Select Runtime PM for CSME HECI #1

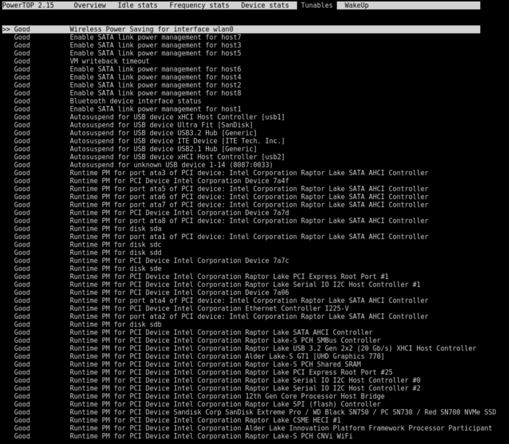tap(177, 420)
